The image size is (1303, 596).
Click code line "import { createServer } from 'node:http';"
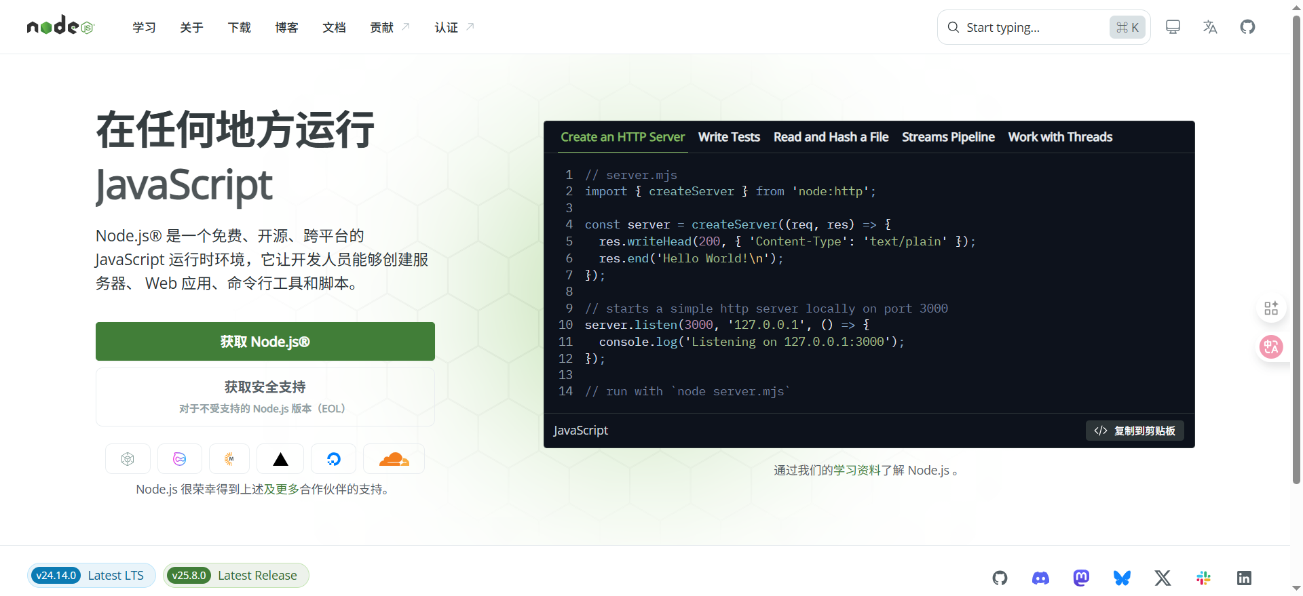(x=730, y=191)
